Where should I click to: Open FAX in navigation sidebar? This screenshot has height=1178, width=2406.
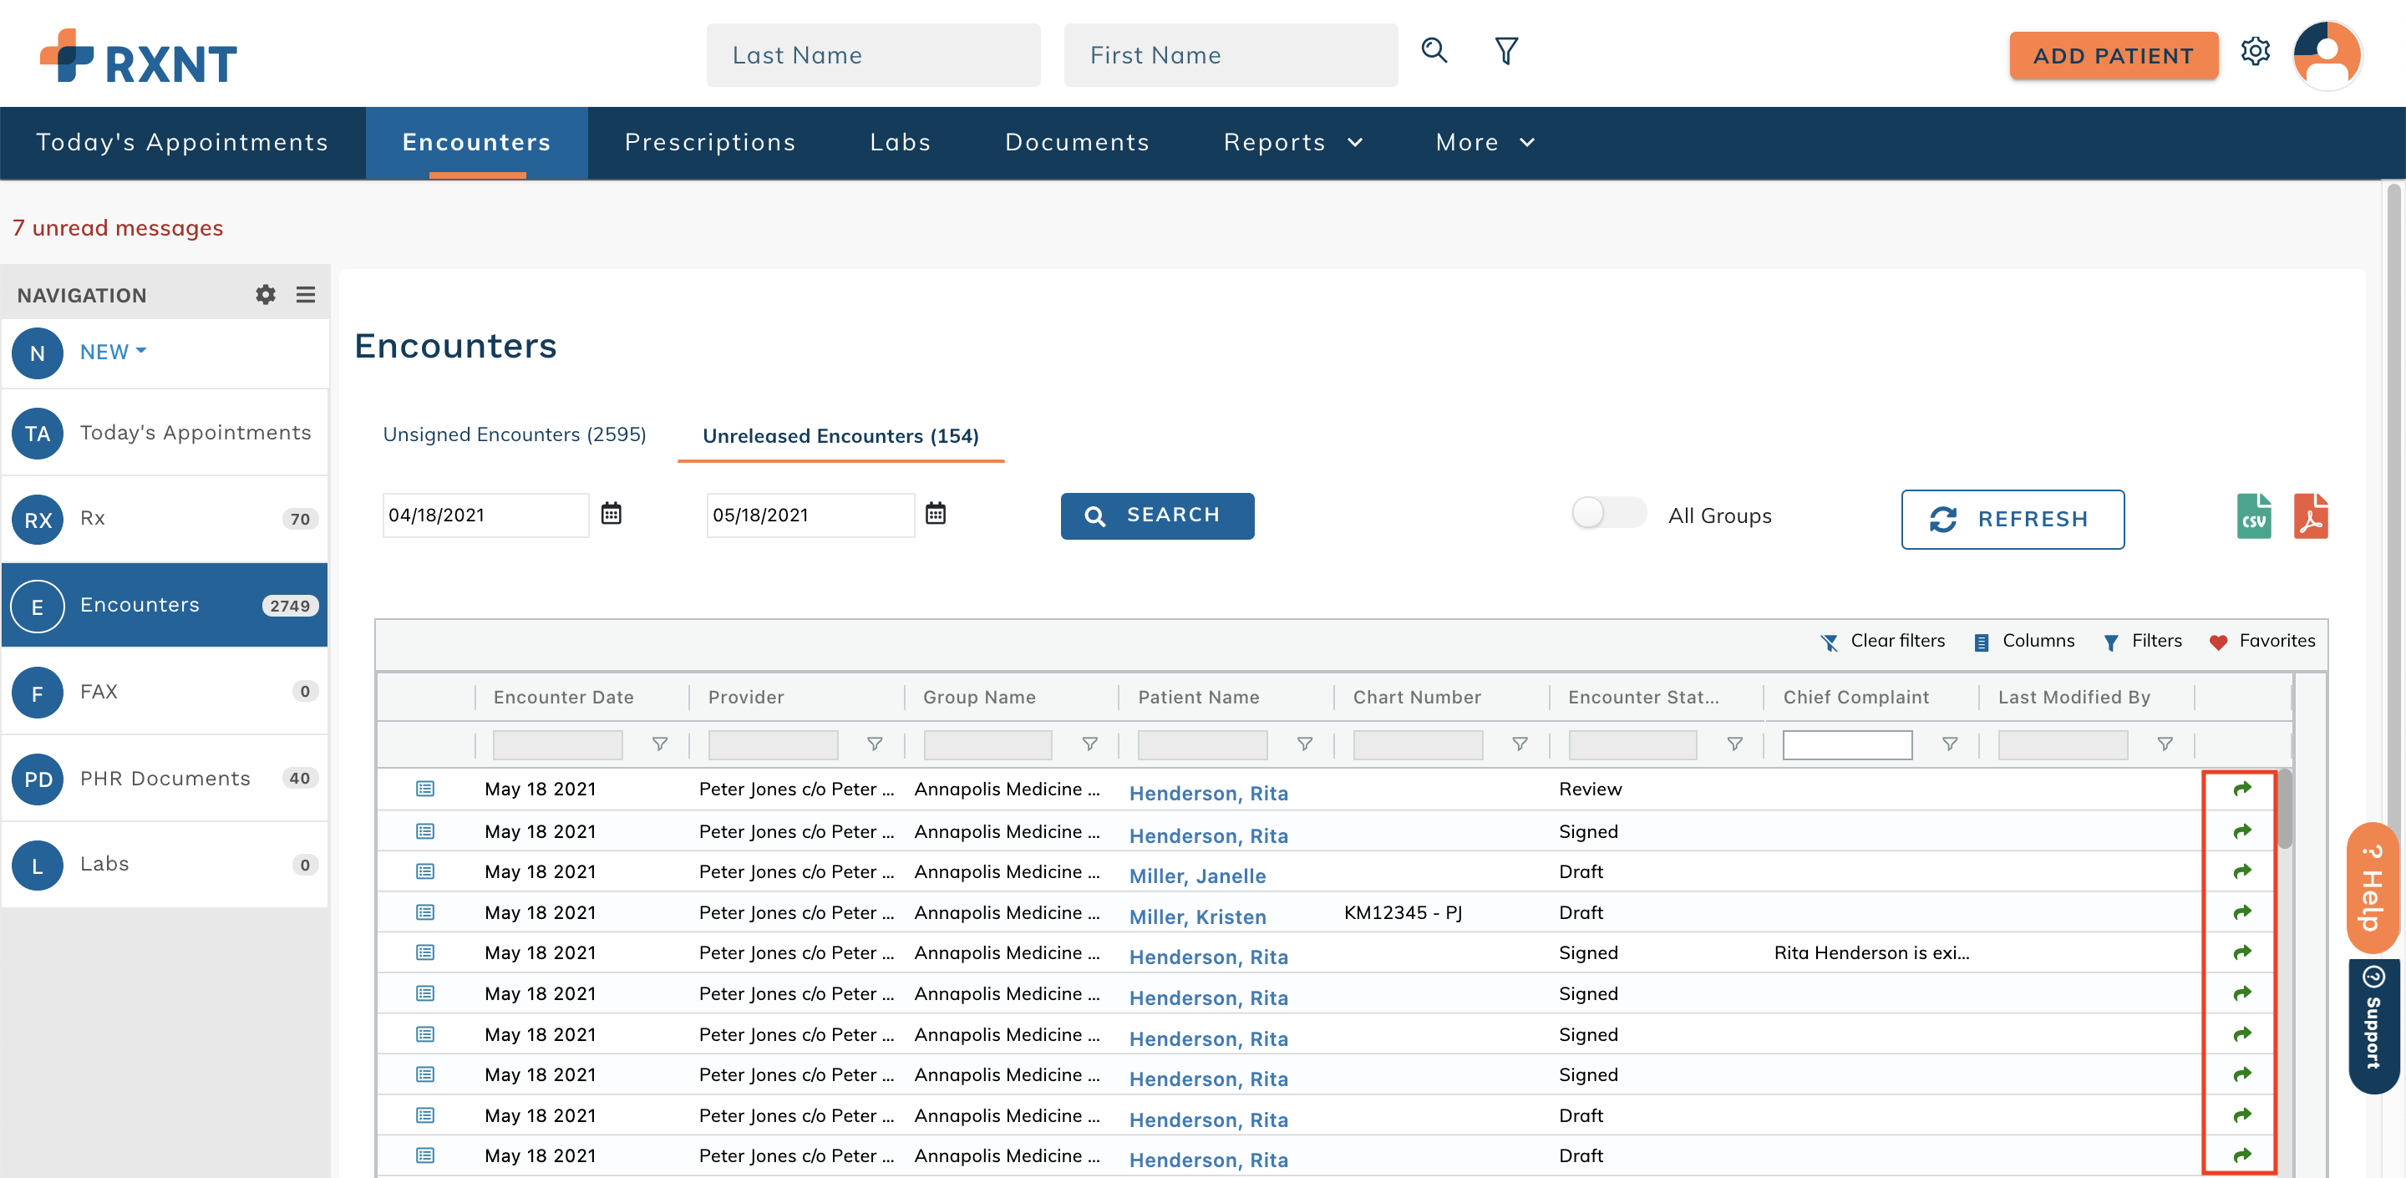click(x=165, y=693)
